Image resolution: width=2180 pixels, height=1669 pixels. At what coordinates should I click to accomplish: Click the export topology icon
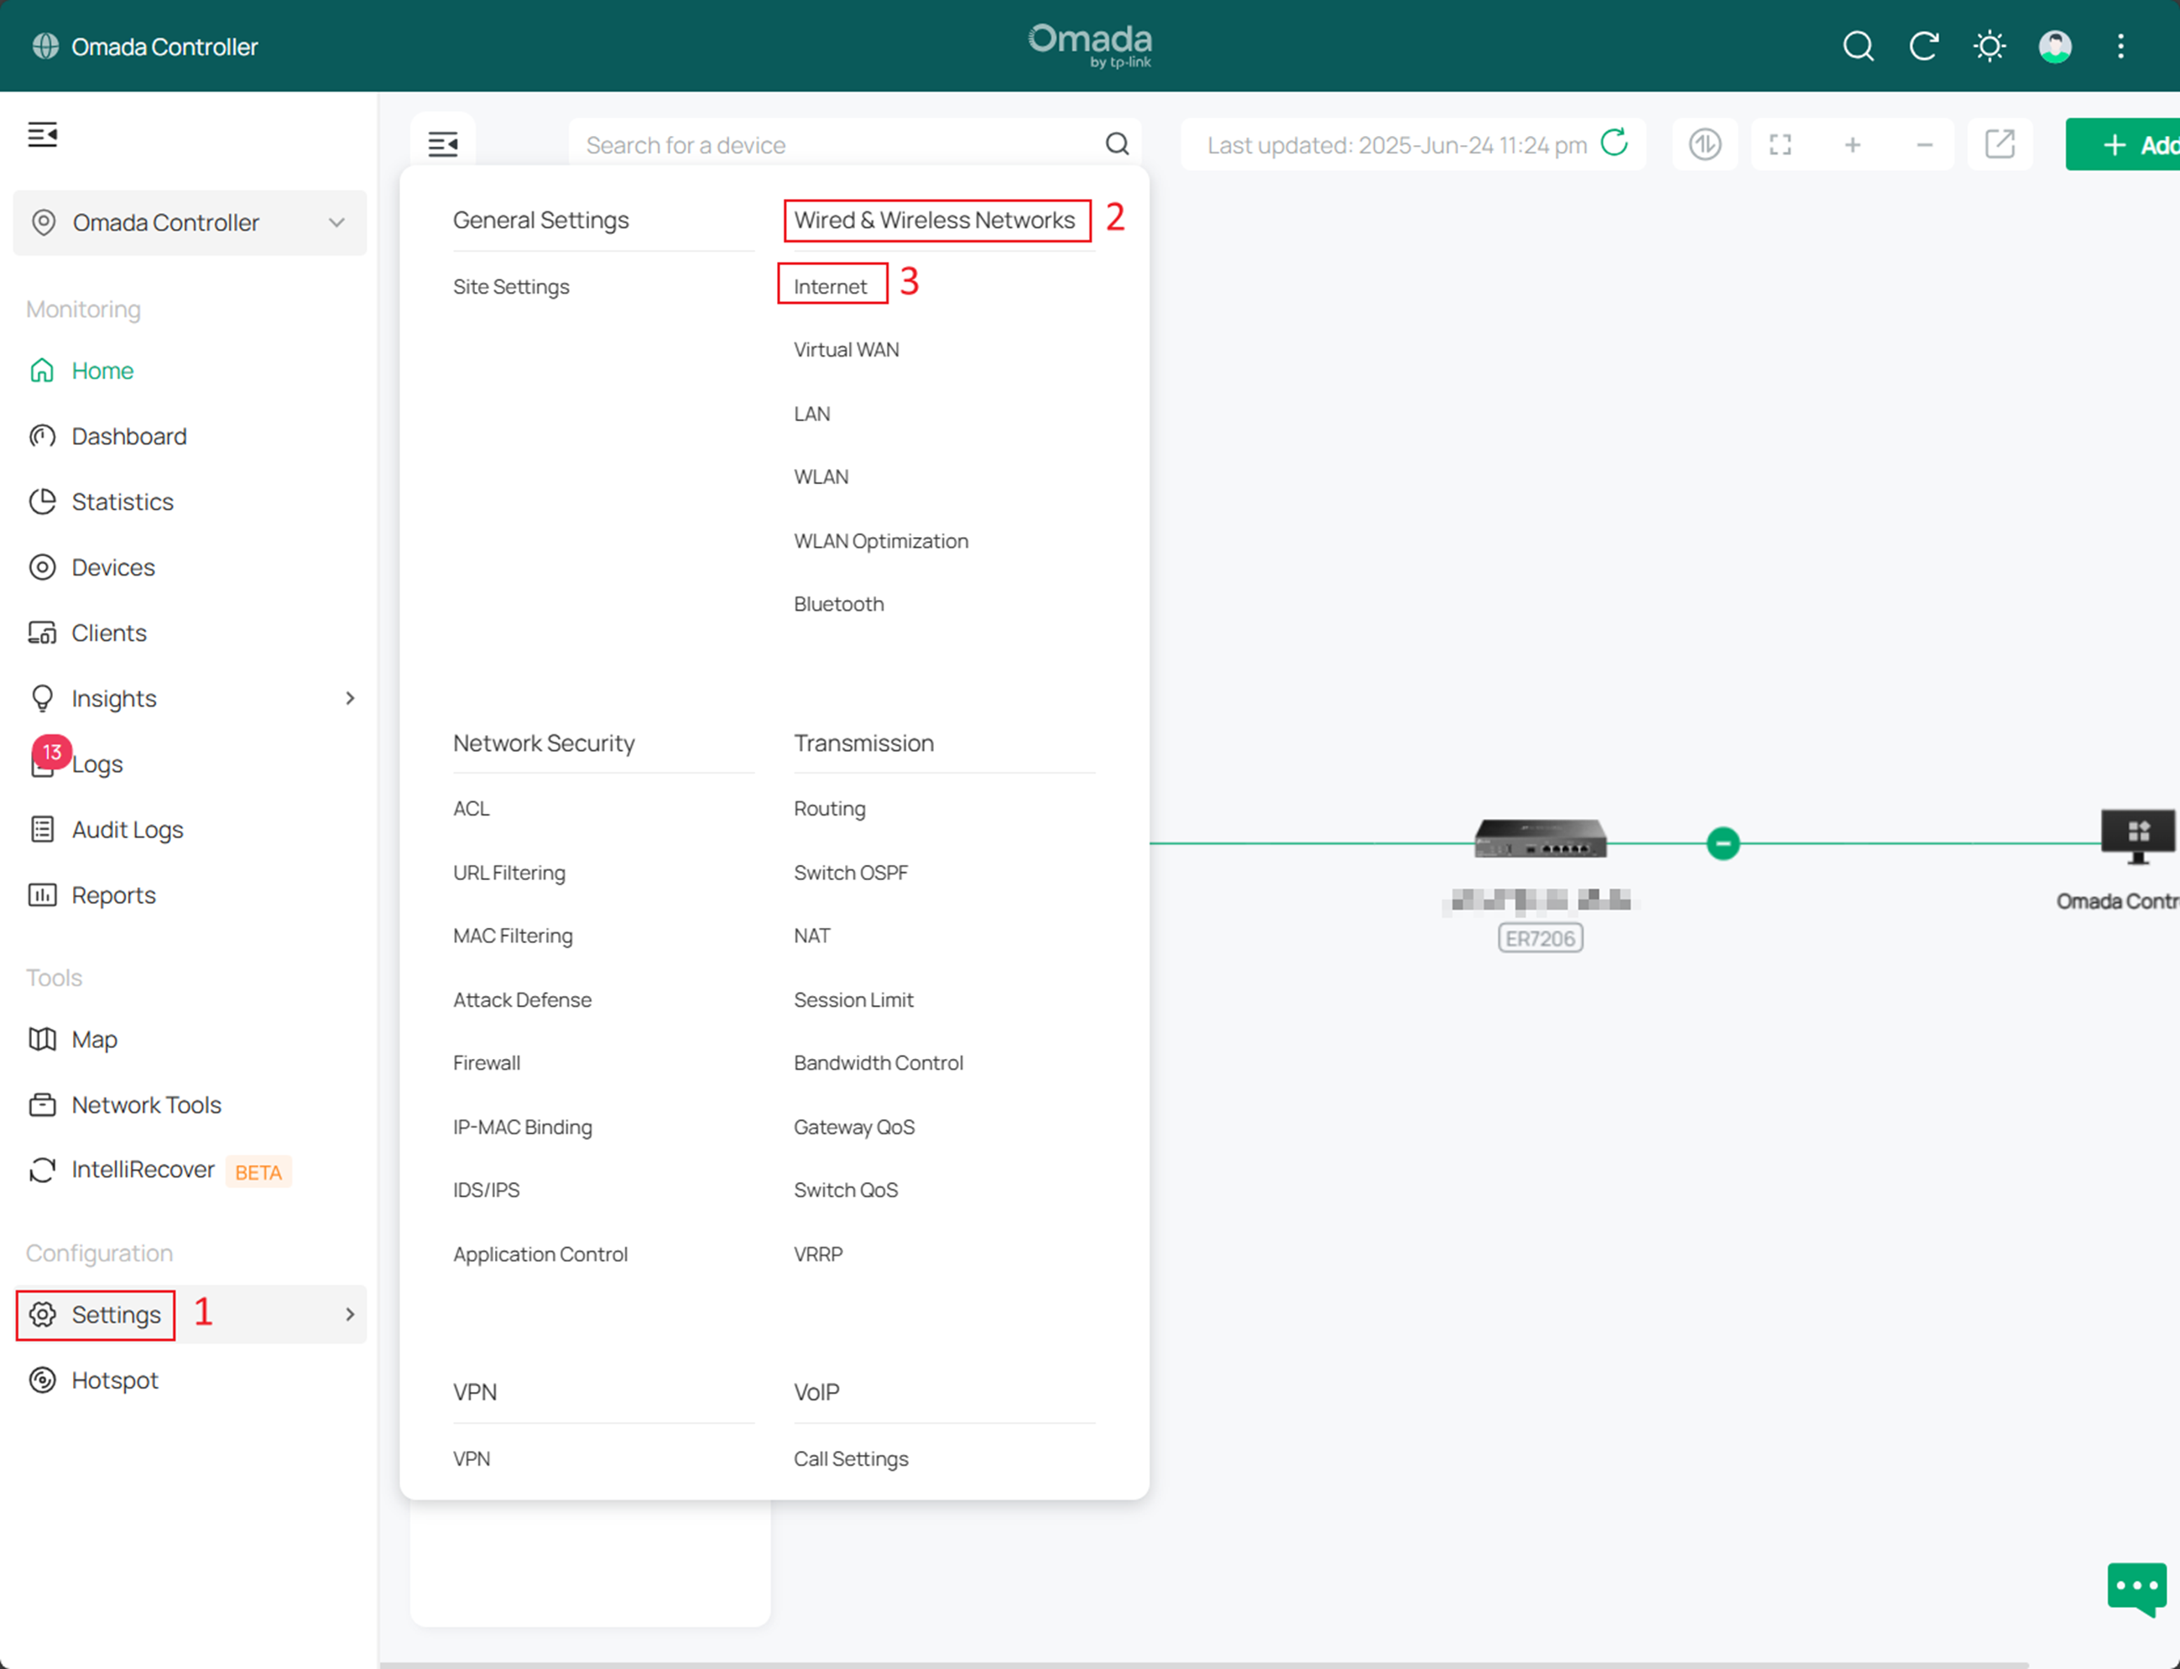2000,144
